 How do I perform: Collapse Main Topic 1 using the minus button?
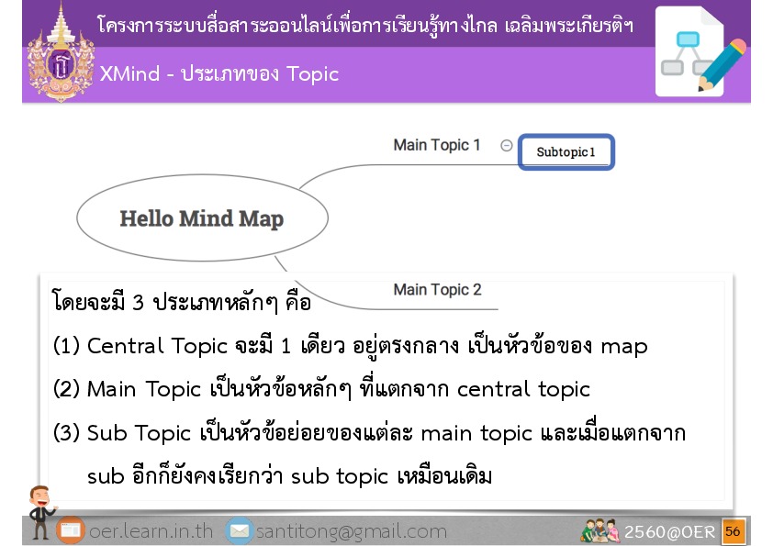507,145
